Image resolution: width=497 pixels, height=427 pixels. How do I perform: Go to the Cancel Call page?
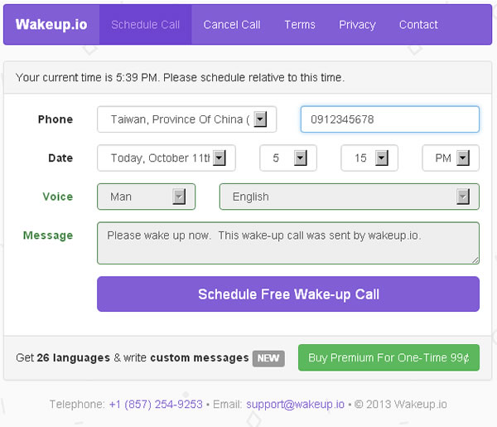tap(232, 25)
